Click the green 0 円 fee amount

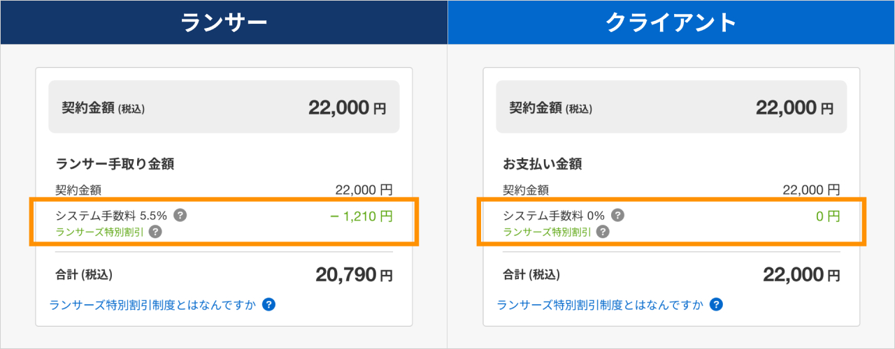coord(828,216)
